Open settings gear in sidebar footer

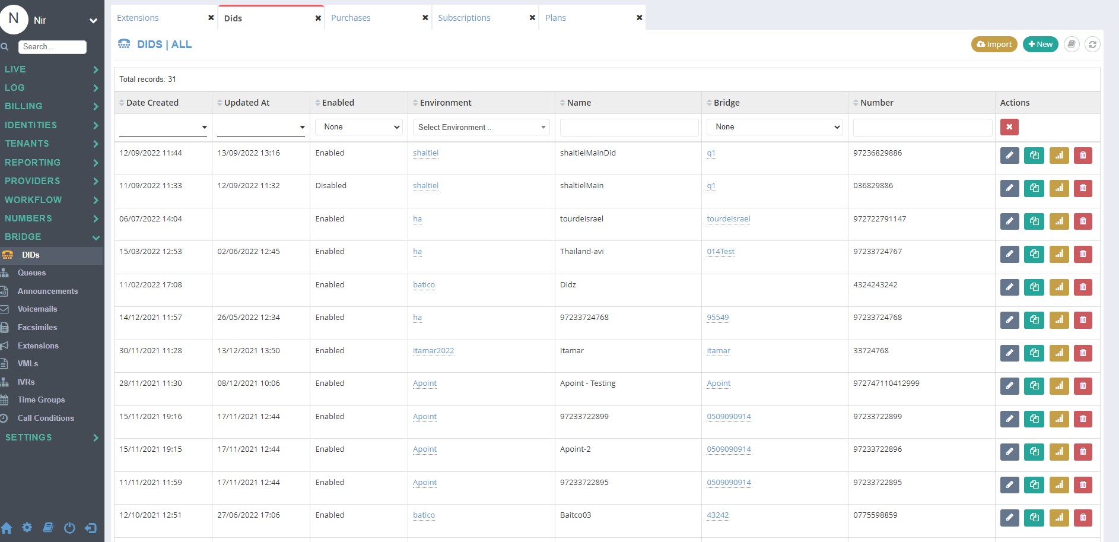27,527
